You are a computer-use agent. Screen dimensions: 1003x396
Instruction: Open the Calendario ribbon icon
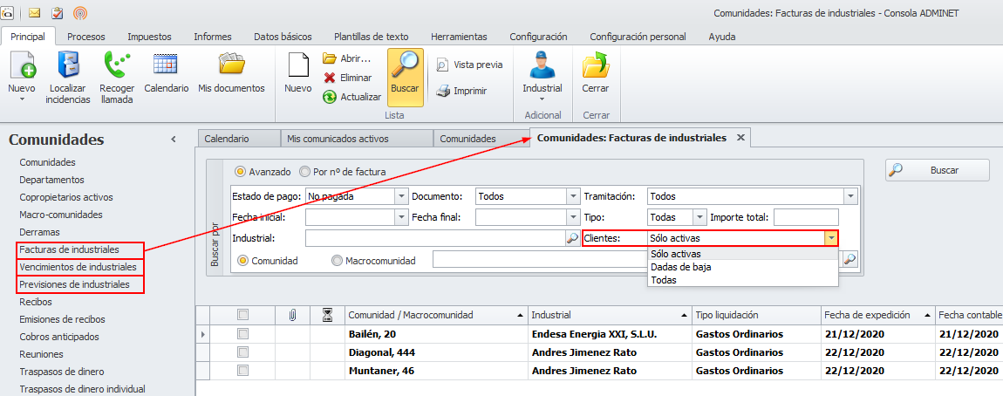[x=166, y=65]
